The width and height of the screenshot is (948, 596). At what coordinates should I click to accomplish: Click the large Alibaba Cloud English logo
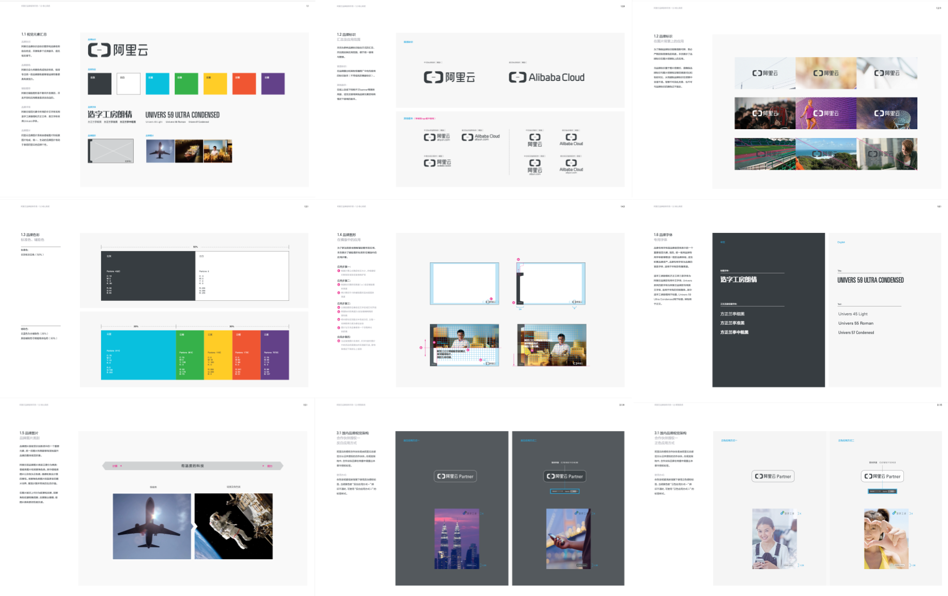click(547, 77)
